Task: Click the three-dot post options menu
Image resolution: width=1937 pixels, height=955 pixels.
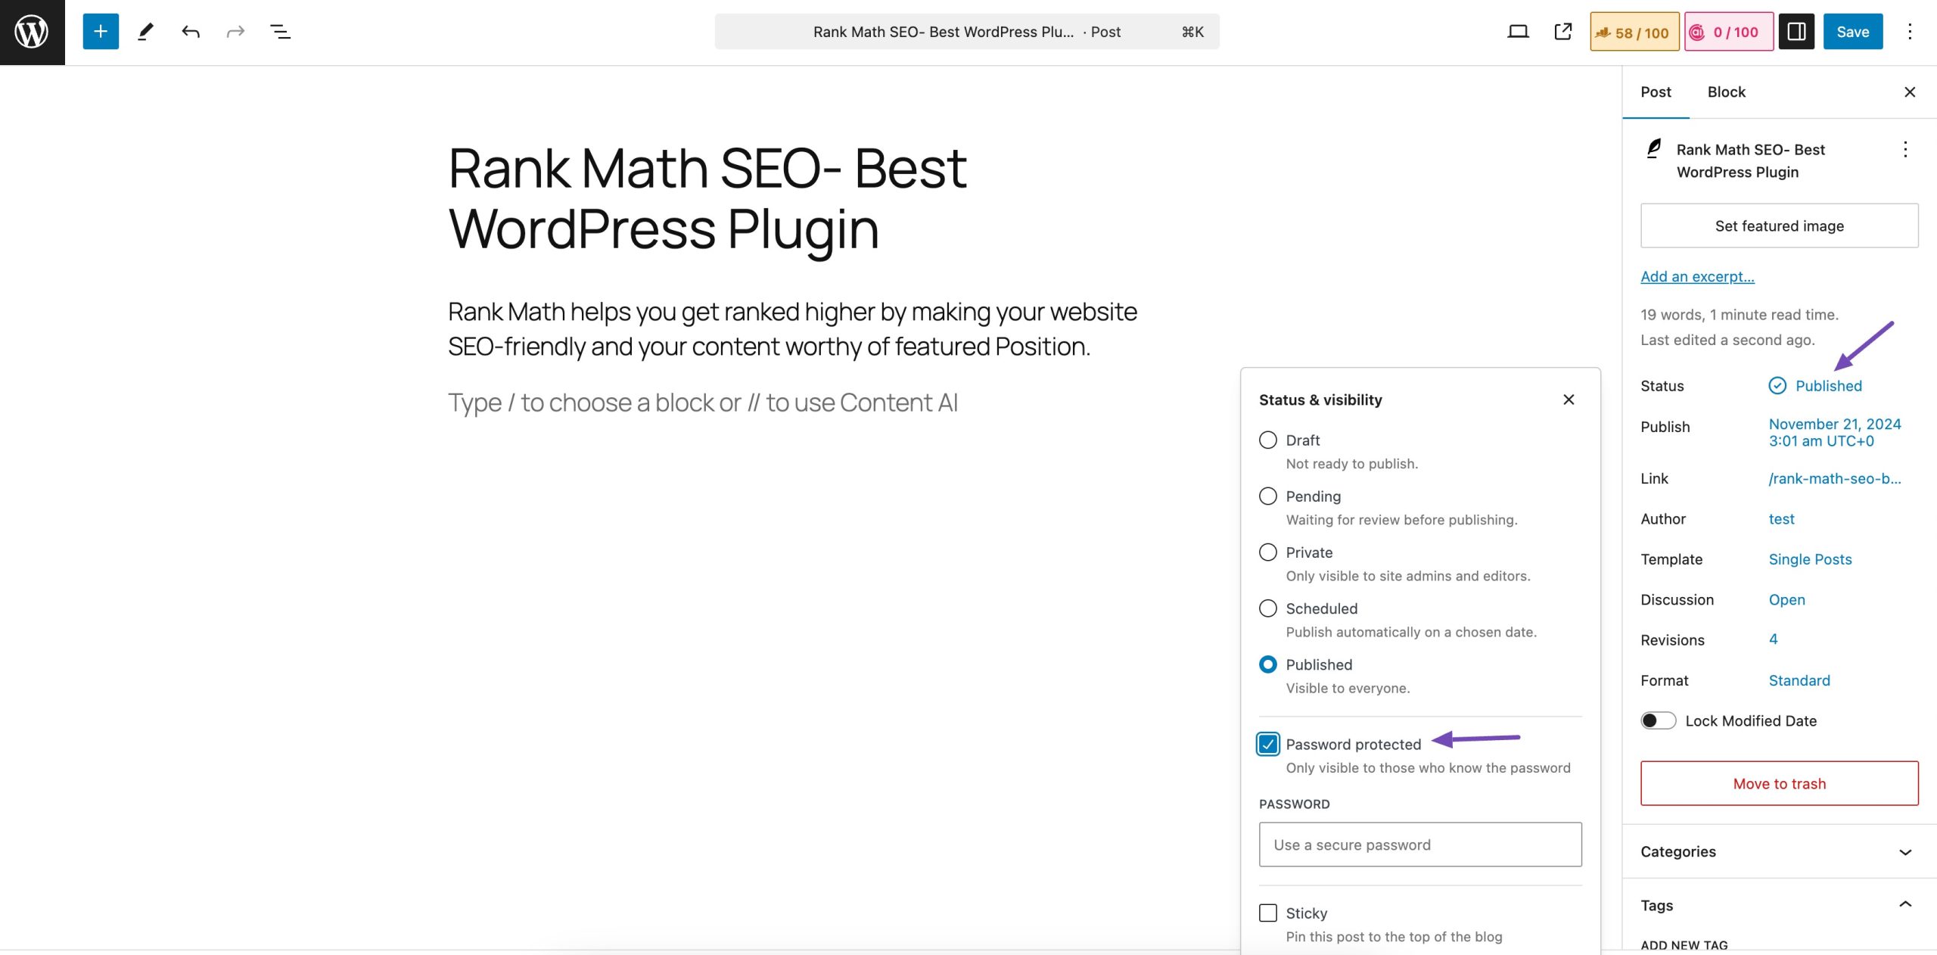Action: [x=1906, y=148]
